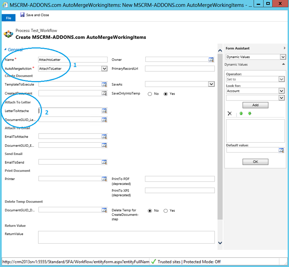Viewport: 289px width, 267px height.
Task: Open lookup for LetterToAttache field
Action: [104, 111]
